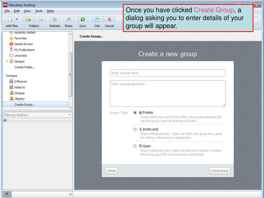Expand the Dengue folder tree arrow
The image size is (264, 198).
(x=7, y=61)
